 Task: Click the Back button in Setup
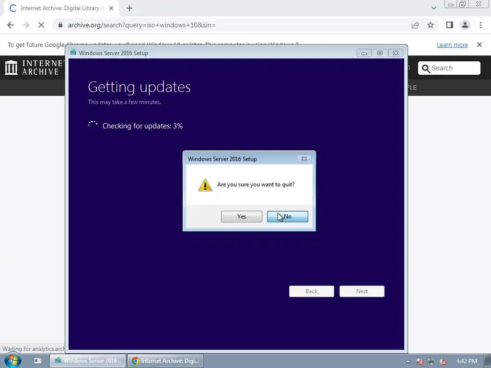(312, 291)
